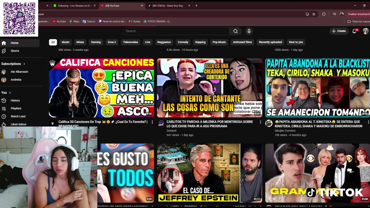The image size is (370, 208).
Task: Open the Zeintwit channel name link
Action: click(x=171, y=131)
